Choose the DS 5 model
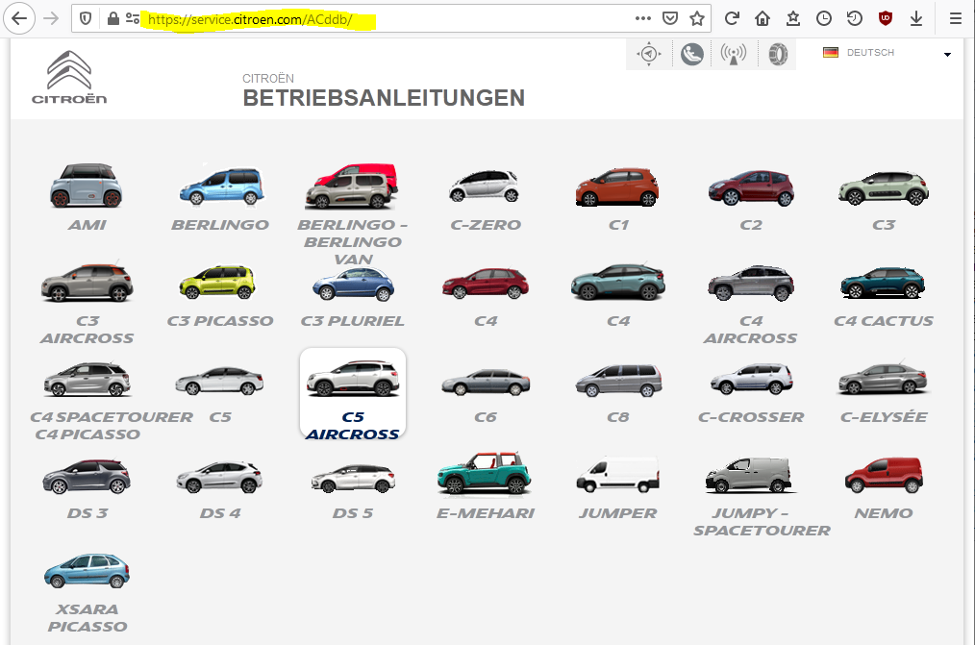975x645 pixels. (x=353, y=490)
